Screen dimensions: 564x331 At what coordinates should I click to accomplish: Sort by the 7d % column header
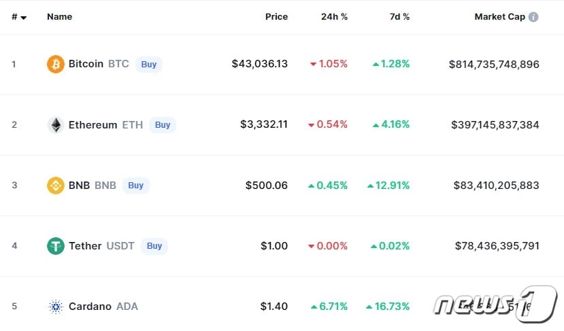pyautogui.click(x=399, y=17)
